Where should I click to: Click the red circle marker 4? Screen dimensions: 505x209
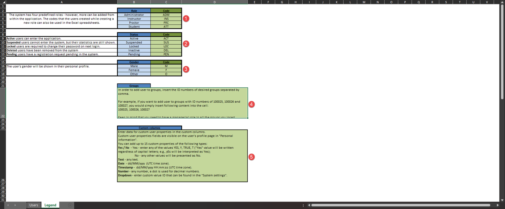252,104
